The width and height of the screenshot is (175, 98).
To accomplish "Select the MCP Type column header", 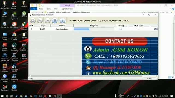I will coord(139,26).
